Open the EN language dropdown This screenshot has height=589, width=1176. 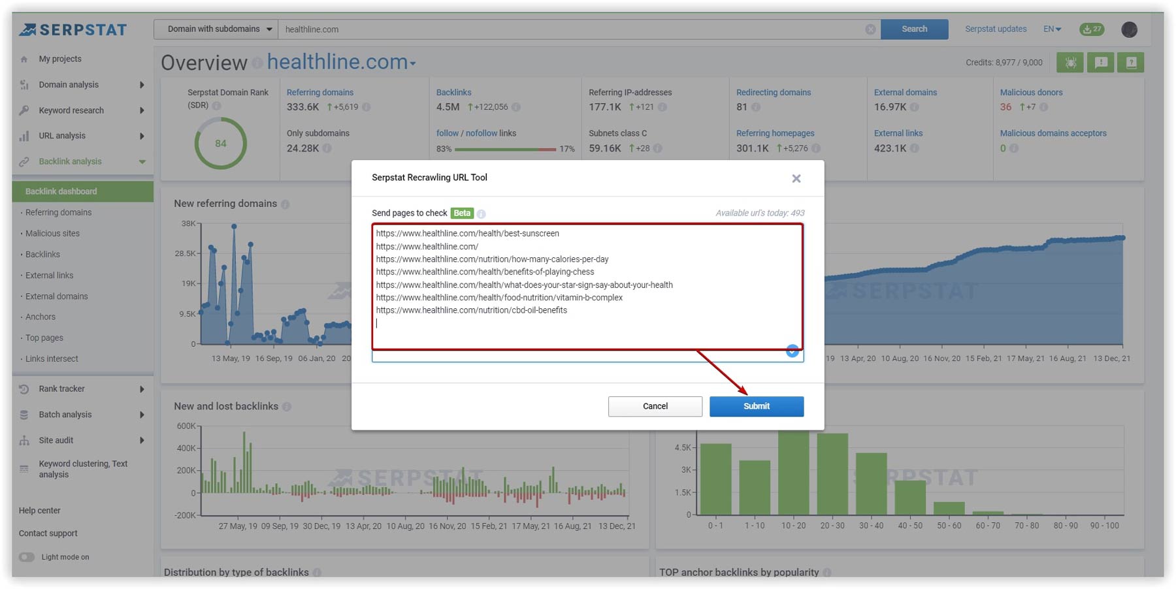tap(1052, 29)
